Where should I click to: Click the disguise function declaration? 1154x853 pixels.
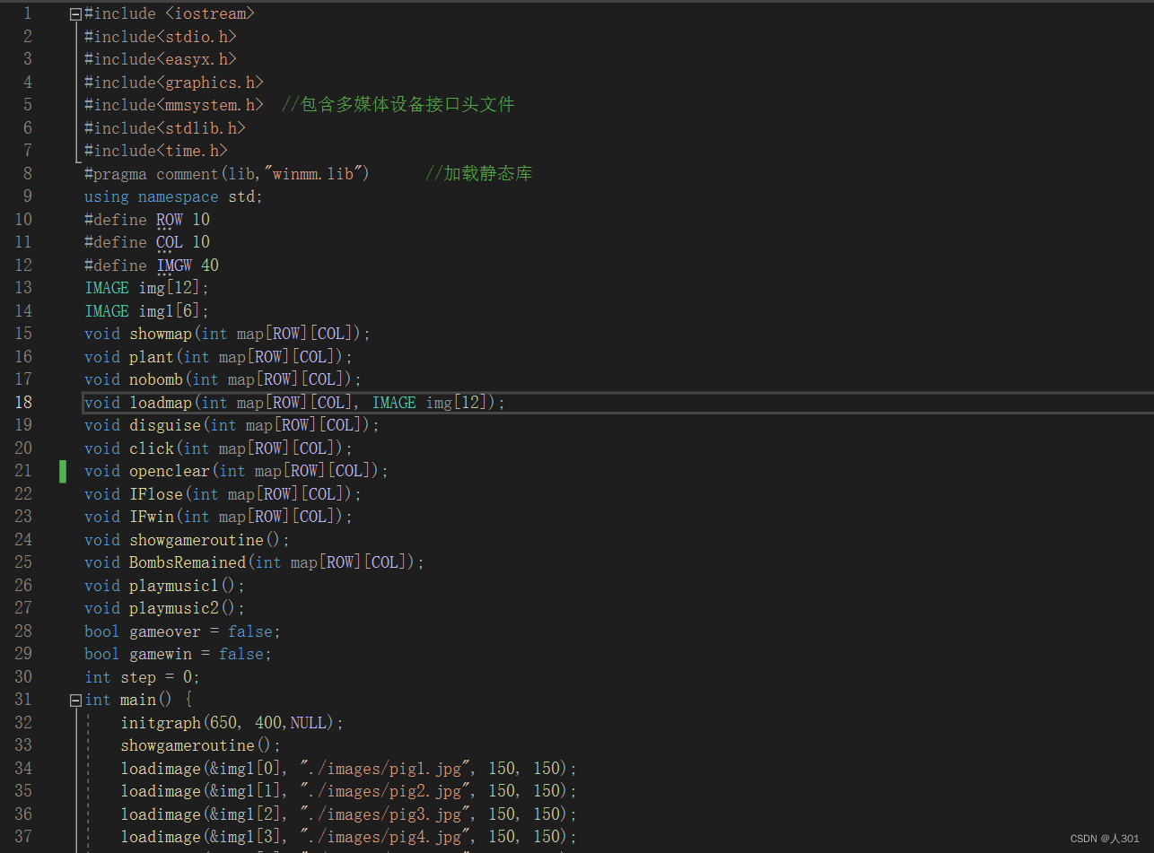tap(232, 425)
